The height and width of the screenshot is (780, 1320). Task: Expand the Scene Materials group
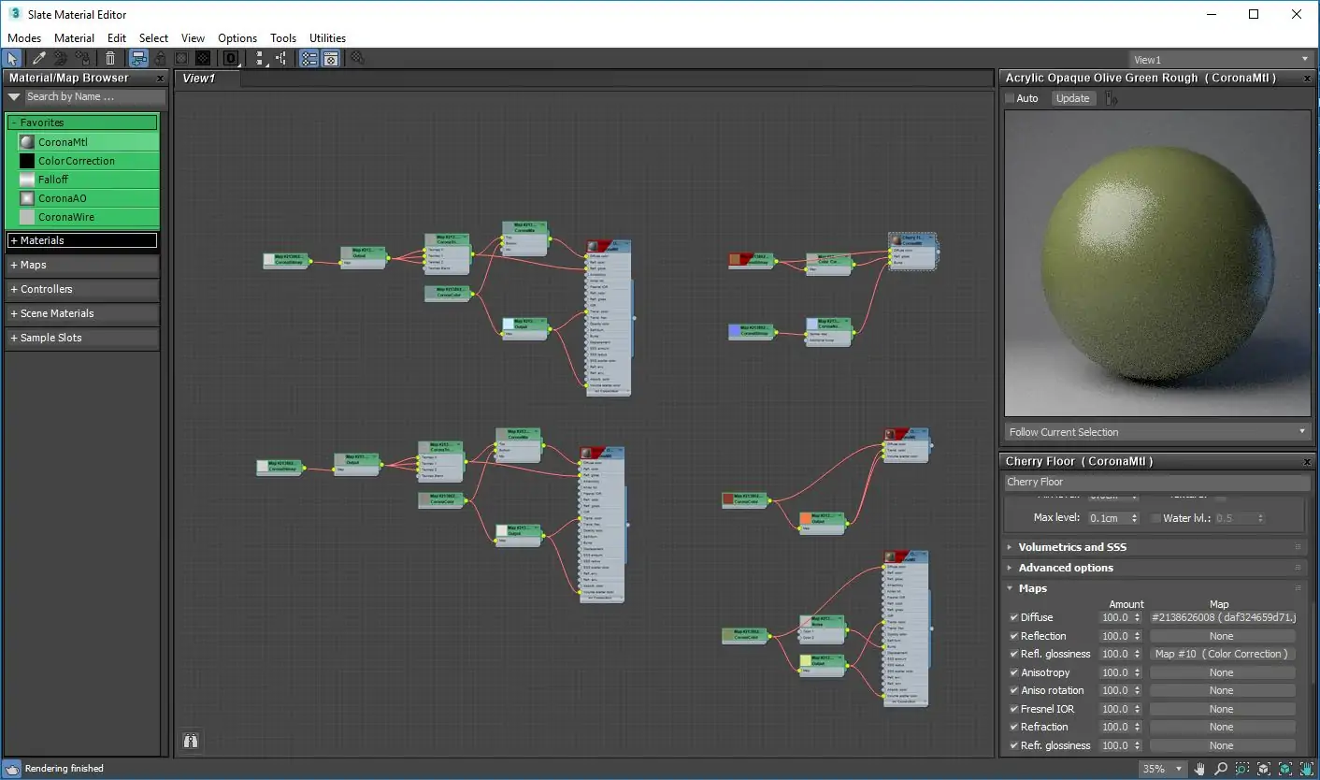[x=57, y=313]
